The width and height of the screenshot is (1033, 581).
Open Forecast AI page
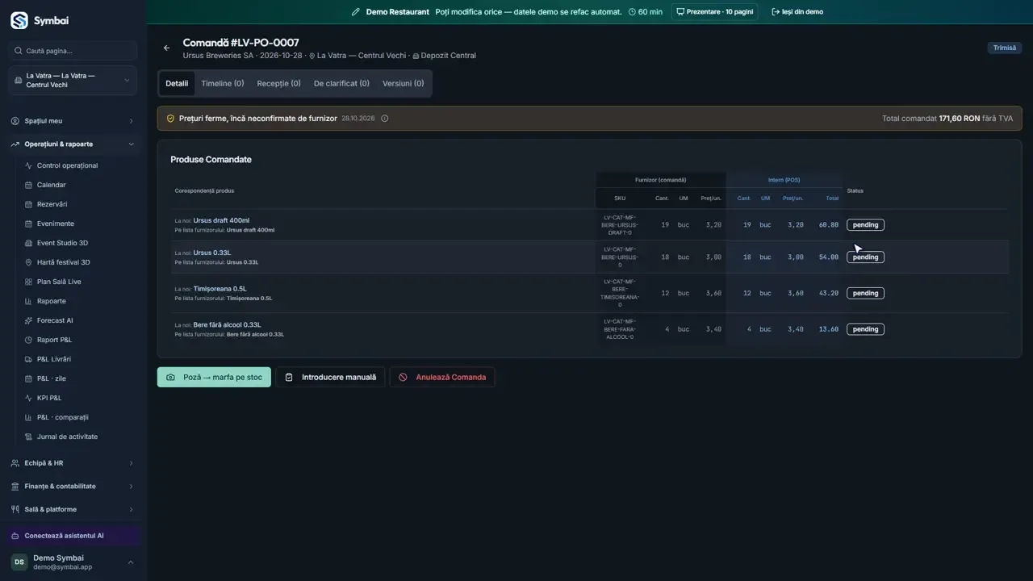(55, 320)
